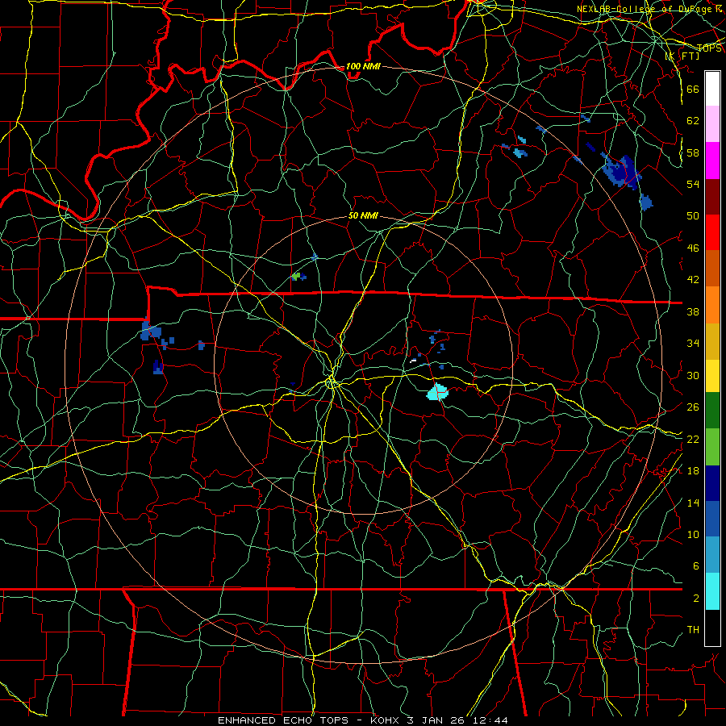Click the light orange legend band
This screenshot has height=726, width=726.
712,305
